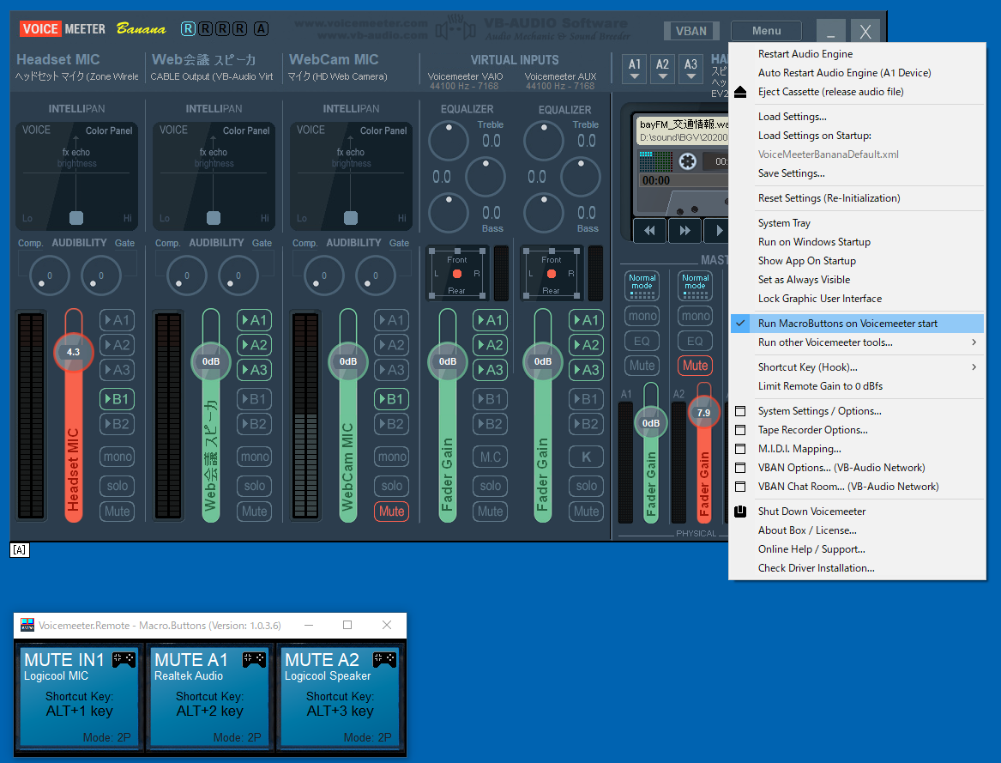Click the Tape Recorder Options window icon
1001x763 pixels.
[x=740, y=430]
